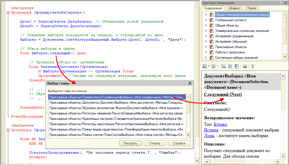Select Общее описание встроенного языка item
The image size is (289, 165).
[242, 15]
